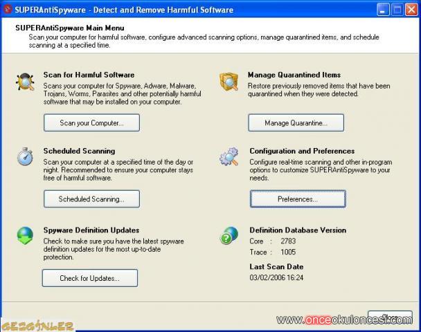Click the bug magnifier scan icon
This screenshot has width=421, height=332.
point(25,82)
